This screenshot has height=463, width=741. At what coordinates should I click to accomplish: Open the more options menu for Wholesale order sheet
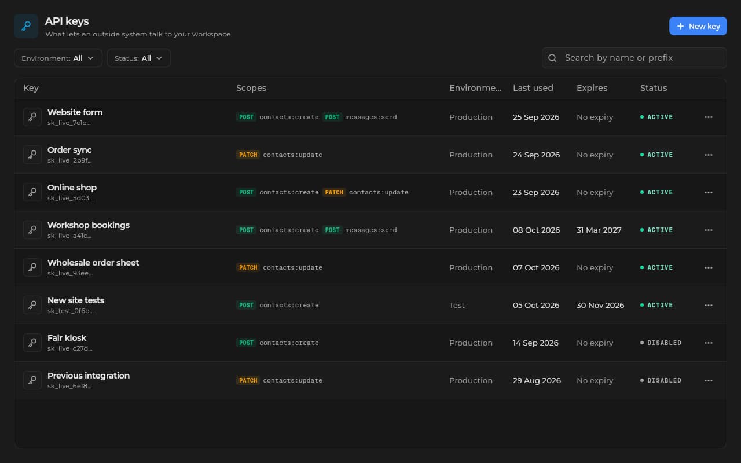[x=709, y=267]
